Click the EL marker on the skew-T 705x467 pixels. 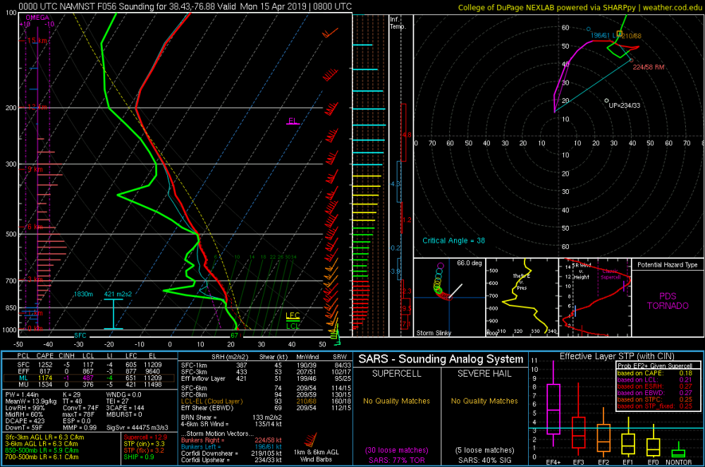pyautogui.click(x=293, y=121)
